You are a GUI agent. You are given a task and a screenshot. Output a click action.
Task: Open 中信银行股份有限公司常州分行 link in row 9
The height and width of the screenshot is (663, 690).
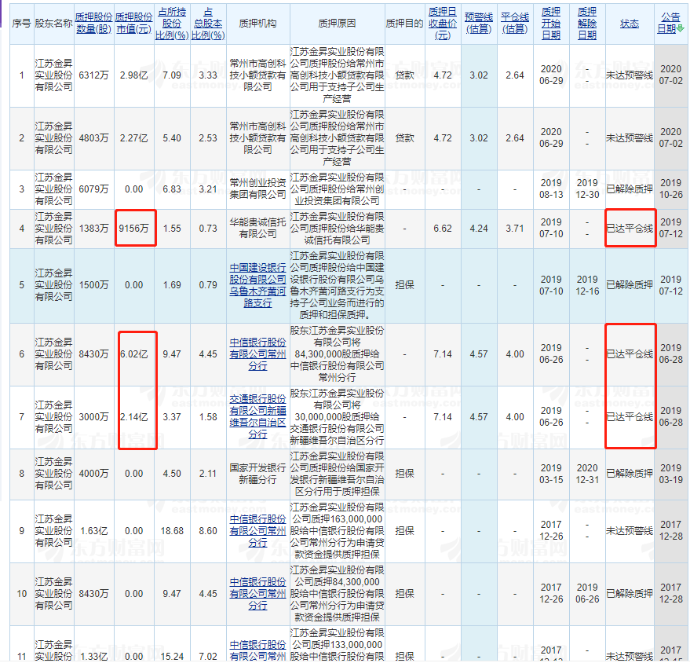point(258,531)
